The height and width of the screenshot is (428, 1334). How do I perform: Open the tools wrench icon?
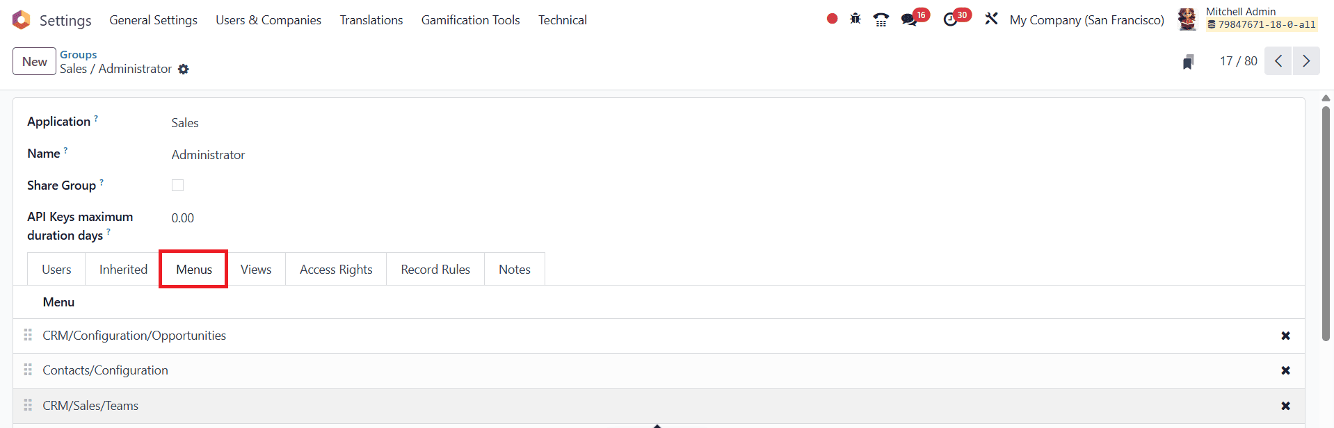tap(991, 19)
